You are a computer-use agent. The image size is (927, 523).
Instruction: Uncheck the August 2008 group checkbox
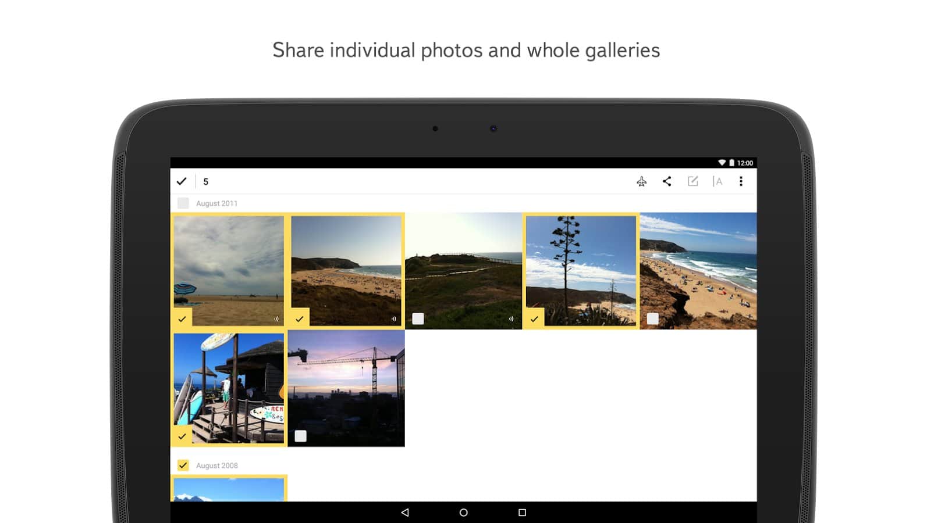tap(183, 465)
